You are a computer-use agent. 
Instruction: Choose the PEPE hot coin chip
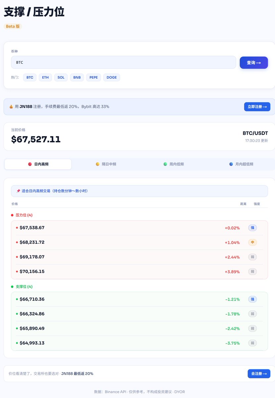pos(94,78)
